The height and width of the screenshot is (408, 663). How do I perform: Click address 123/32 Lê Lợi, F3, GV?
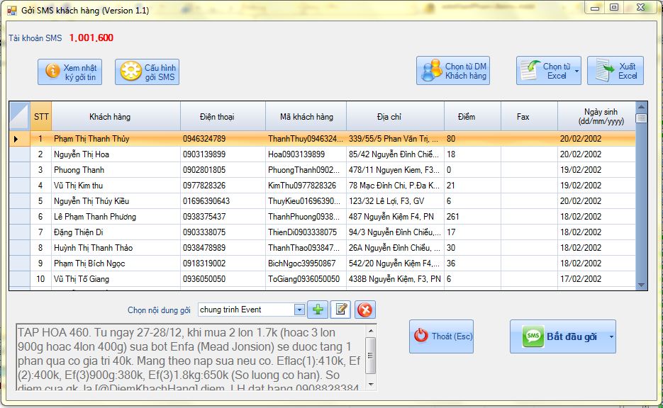[x=386, y=201]
